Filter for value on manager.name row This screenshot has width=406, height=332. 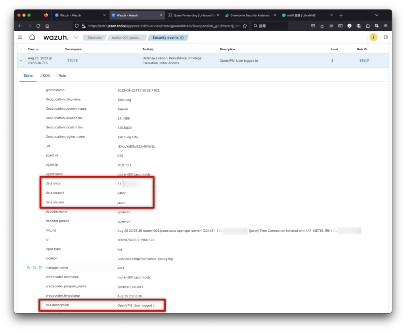pos(29,267)
